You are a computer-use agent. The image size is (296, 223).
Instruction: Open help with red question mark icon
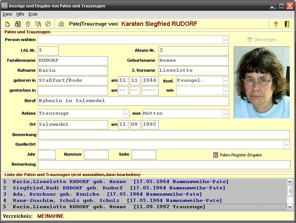276,24
